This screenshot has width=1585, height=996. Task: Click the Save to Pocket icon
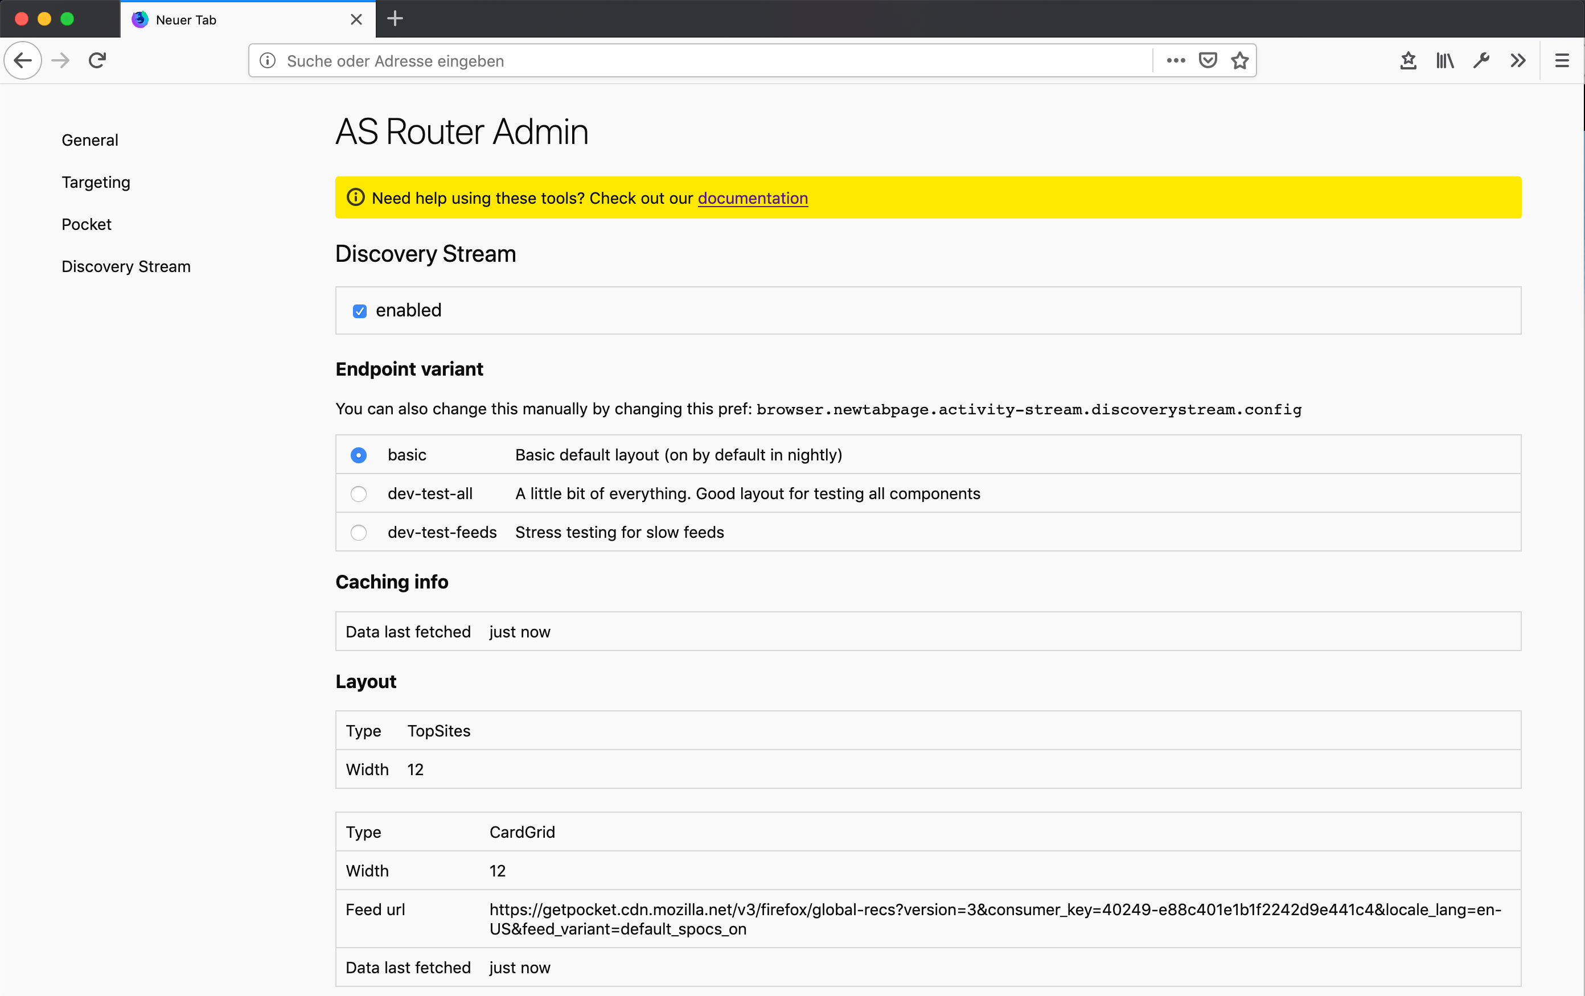click(x=1208, y=60)
